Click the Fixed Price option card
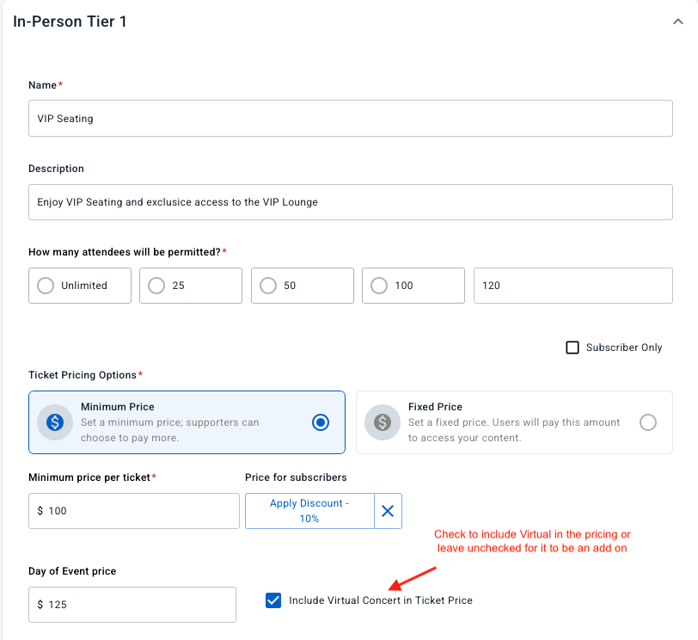The height and width of the screenshot is (640, 698). 513,422
